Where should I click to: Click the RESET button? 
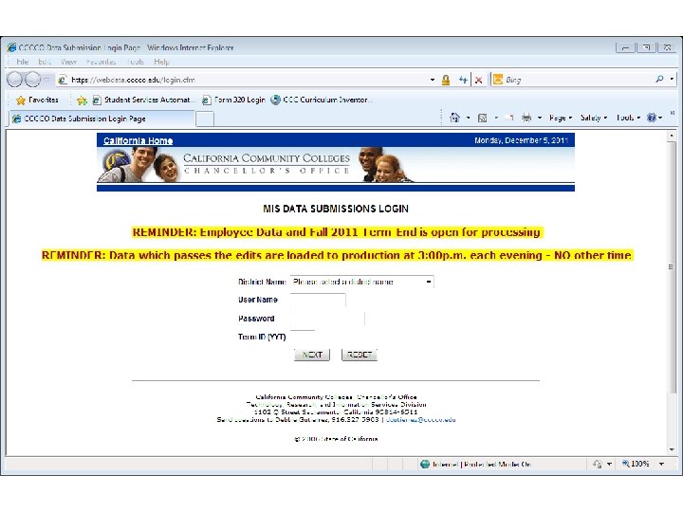[360, 355]
